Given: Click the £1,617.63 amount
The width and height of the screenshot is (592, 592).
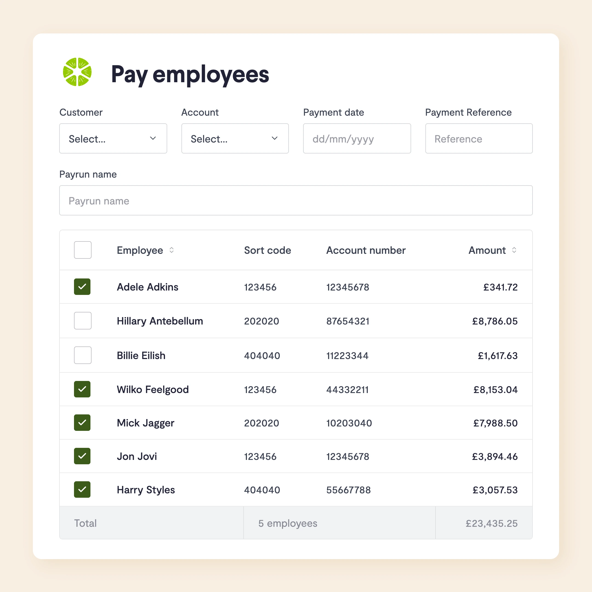Looking at the screenshot, I should coord(498,355).
